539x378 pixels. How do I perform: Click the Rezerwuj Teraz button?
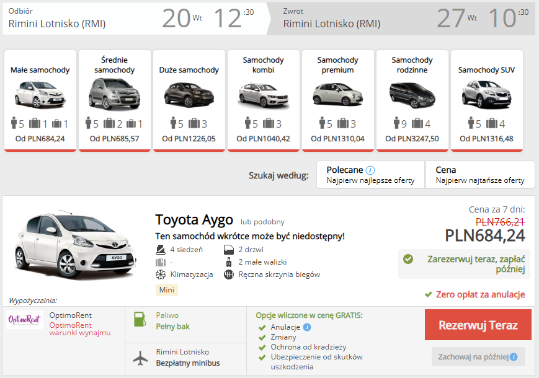pyautogui.click(x=478, y=325)
